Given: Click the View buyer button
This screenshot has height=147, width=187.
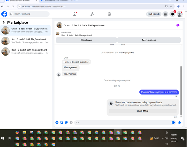Looking at the screenshot, I should (x=86, y=40).
